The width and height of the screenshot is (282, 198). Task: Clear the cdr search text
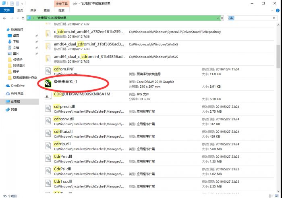click(x=274, y=18)
